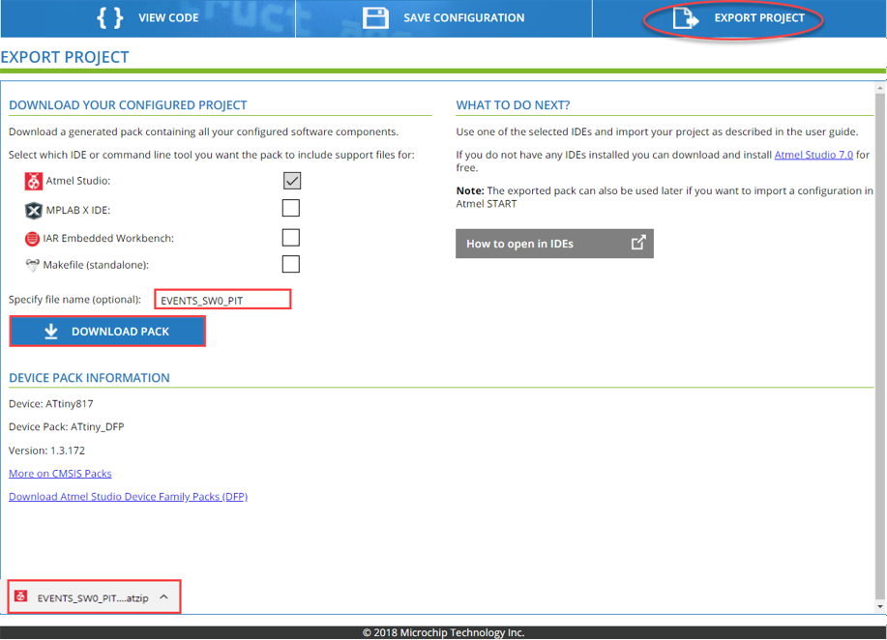Click the Device: ATtiny817 text

tap(51, 404)
